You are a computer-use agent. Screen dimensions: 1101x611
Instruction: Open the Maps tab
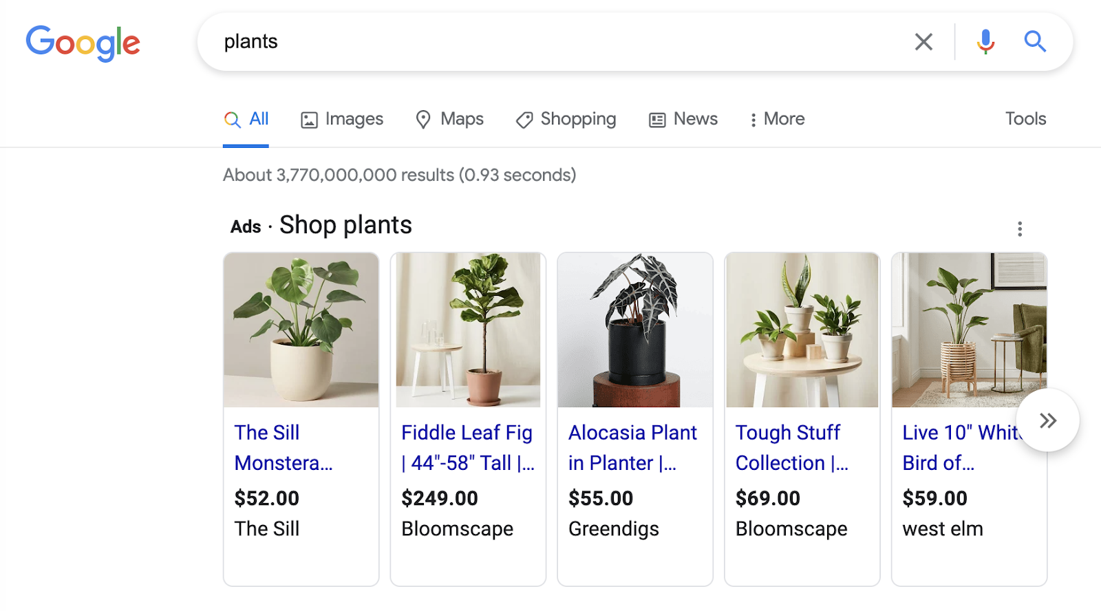tap(449, 119)
